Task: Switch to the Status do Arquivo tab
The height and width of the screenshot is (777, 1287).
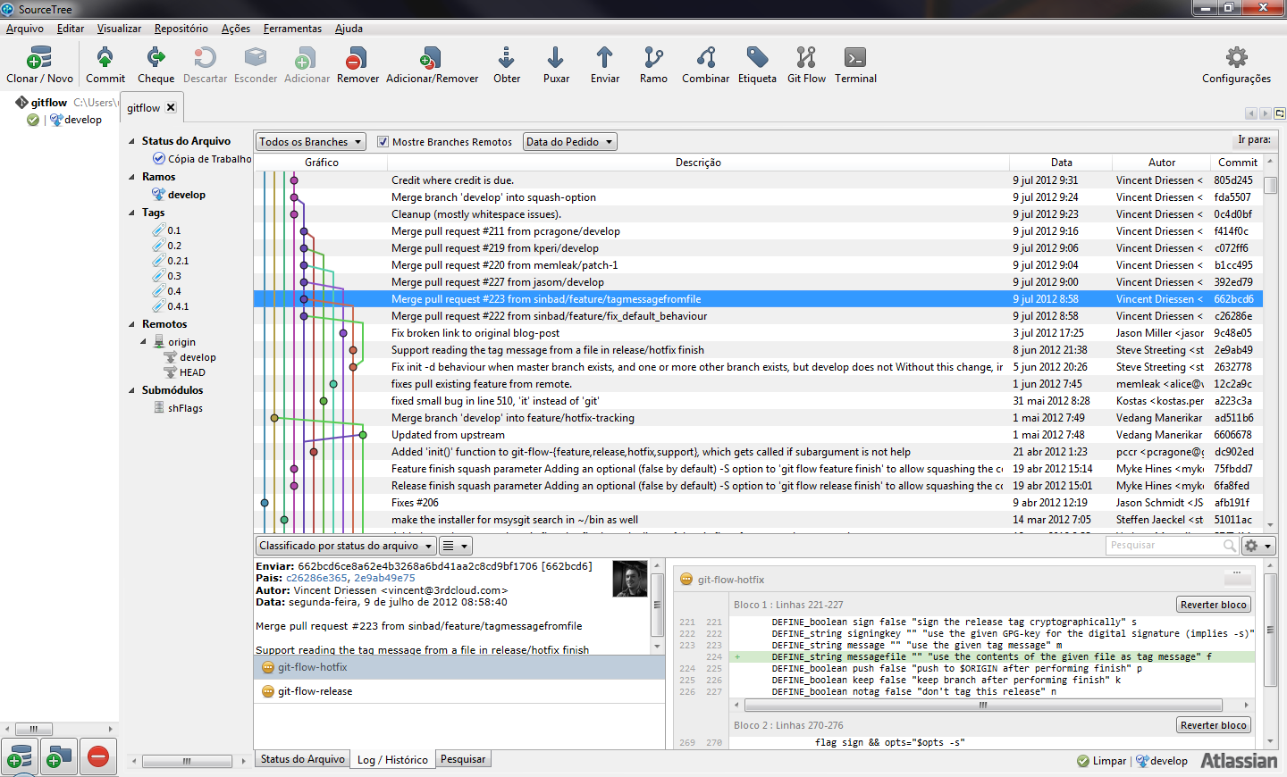Action: (x=302, y=759)
